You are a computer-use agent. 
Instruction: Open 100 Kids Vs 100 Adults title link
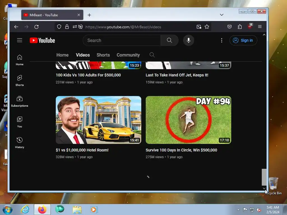coord(88,75)
